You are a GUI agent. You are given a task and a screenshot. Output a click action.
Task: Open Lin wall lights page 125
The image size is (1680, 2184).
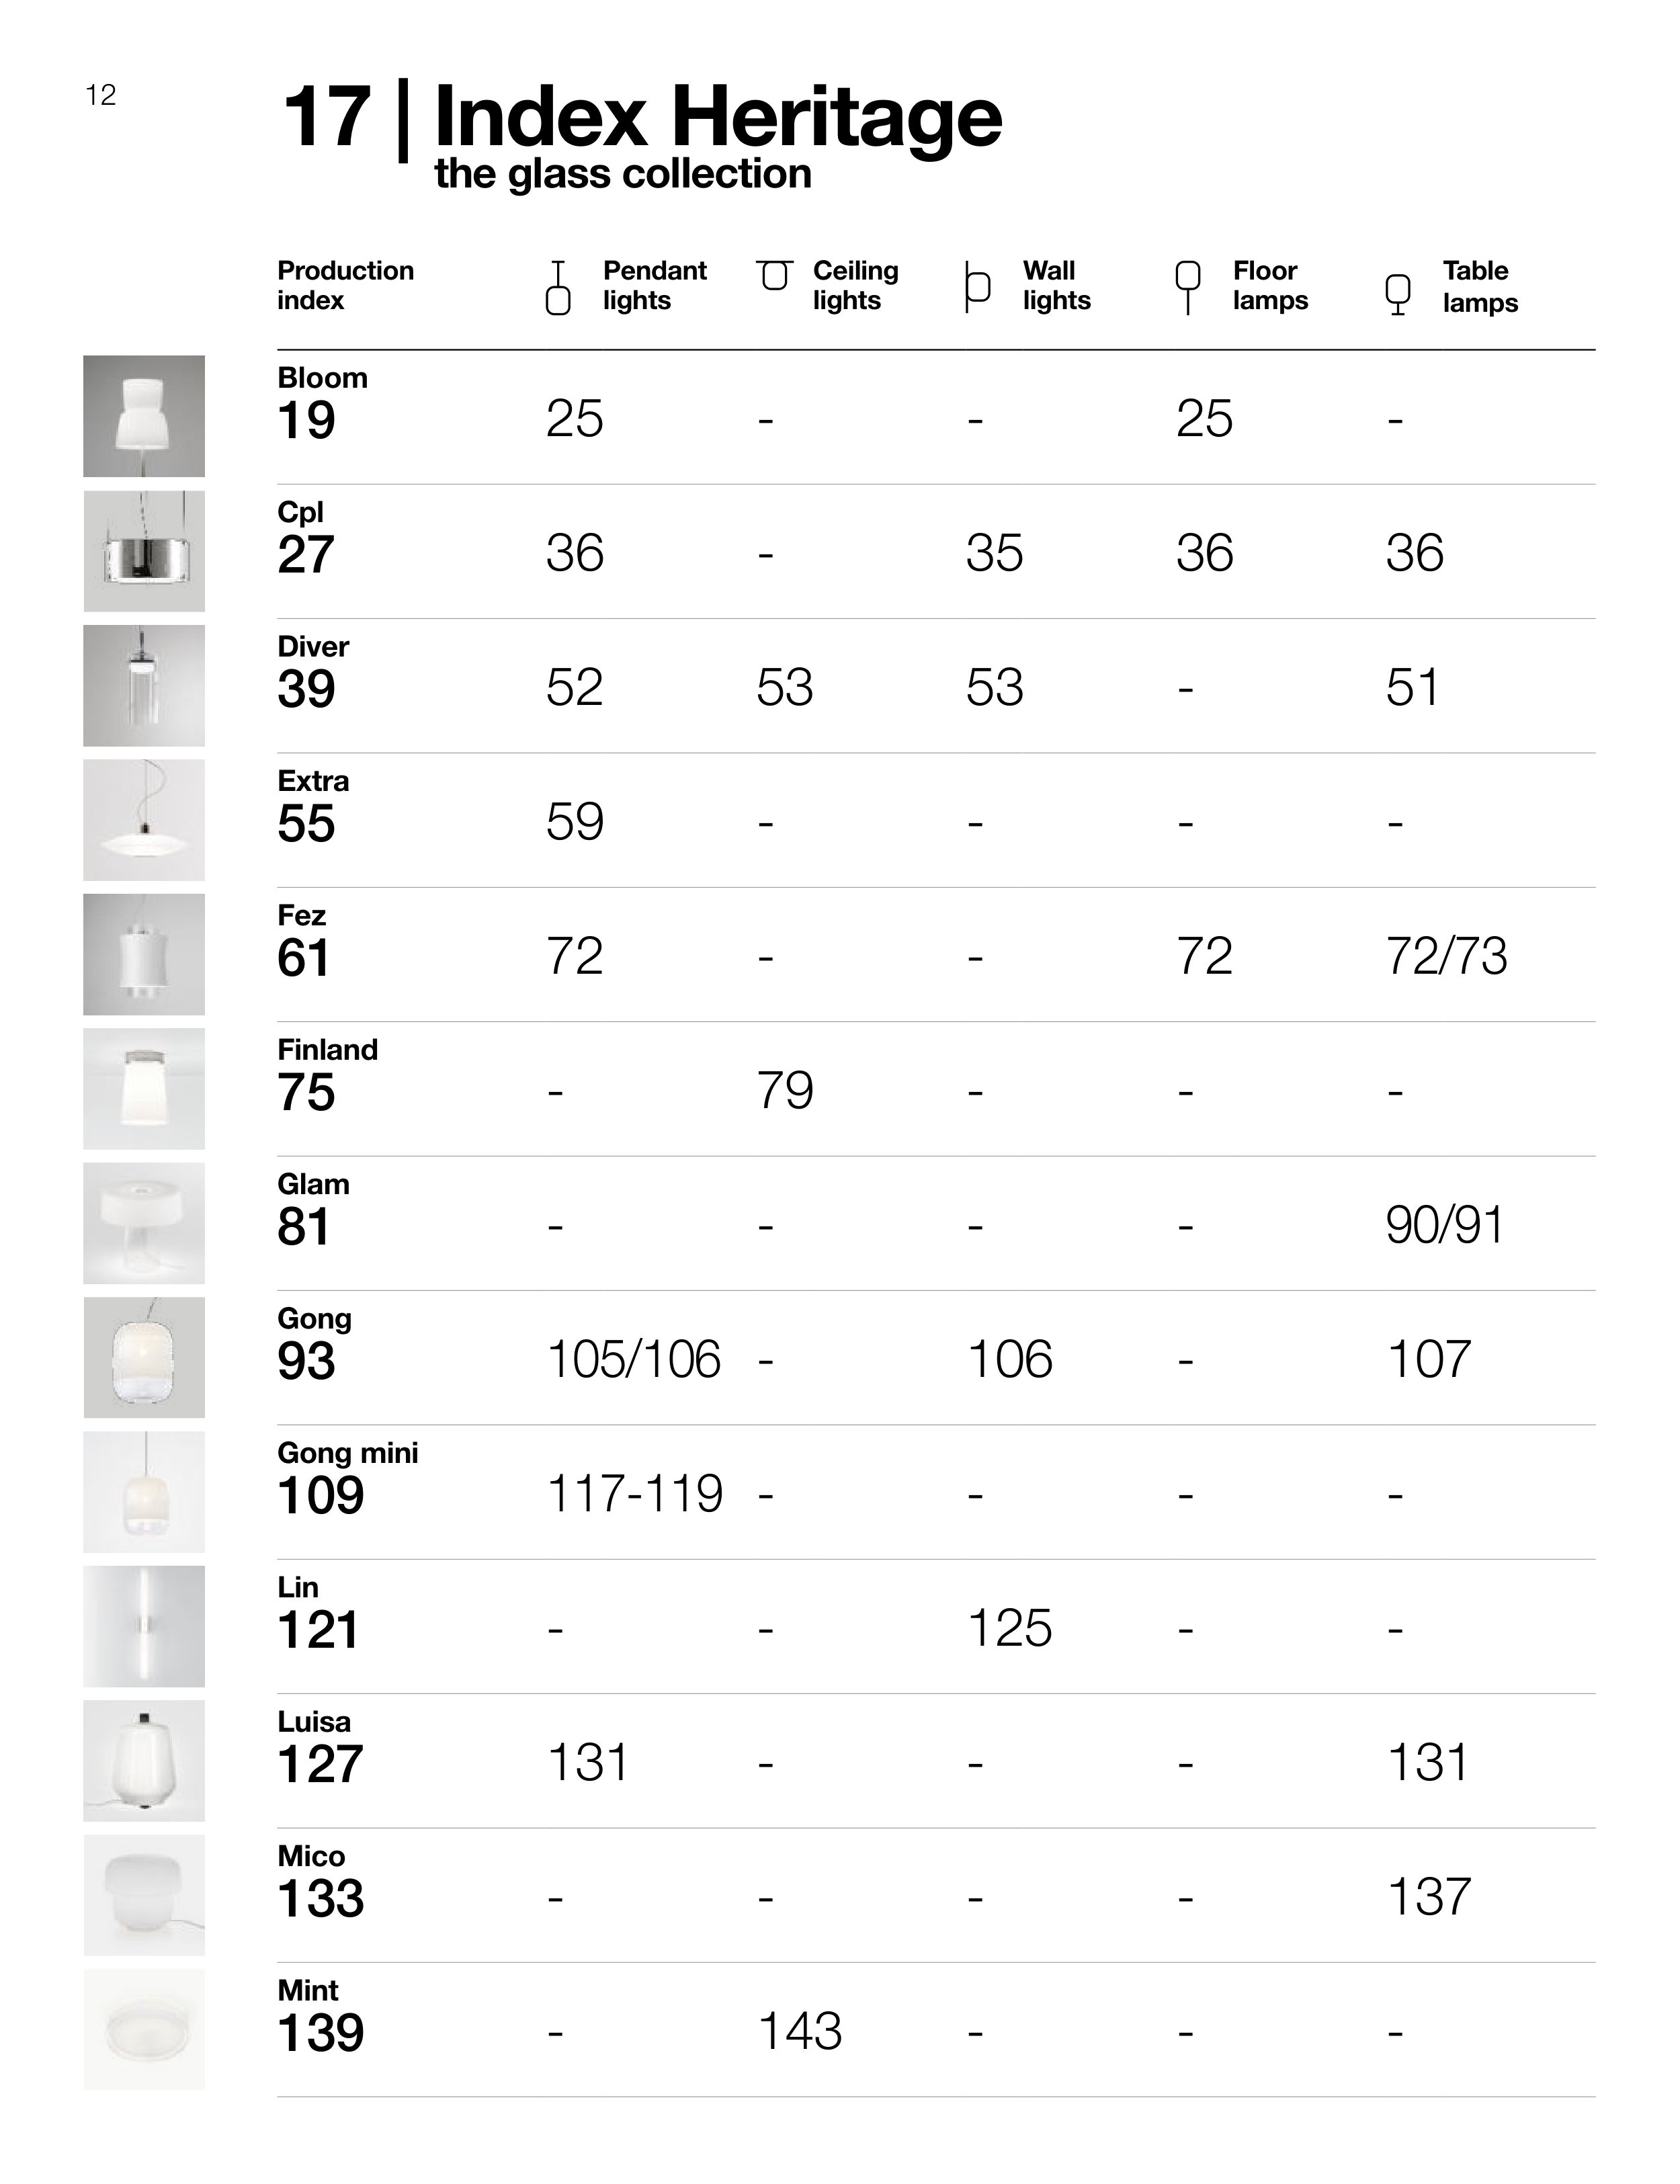click(x=1009, y=1628)
